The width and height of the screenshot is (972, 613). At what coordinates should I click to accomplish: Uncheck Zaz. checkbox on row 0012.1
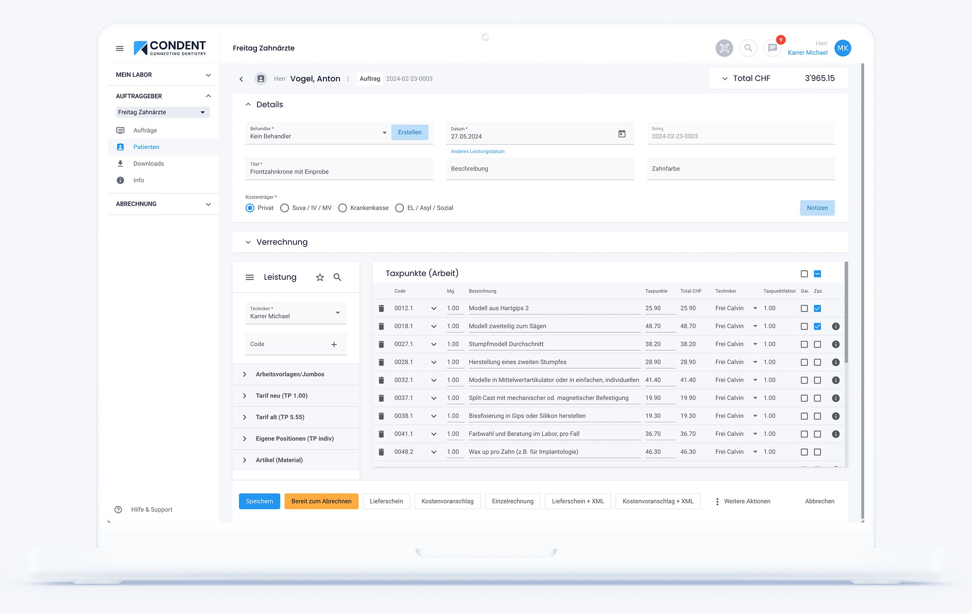coord(818,308)
